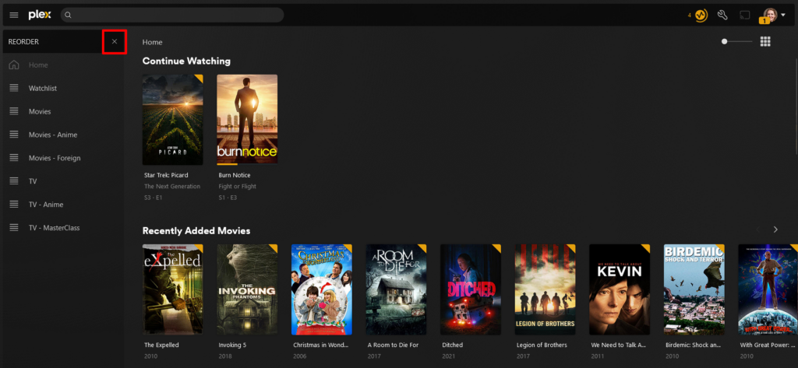Expand the user avatar account dropdown
This screenshot has width=798, height=368.
click(783, 16)
